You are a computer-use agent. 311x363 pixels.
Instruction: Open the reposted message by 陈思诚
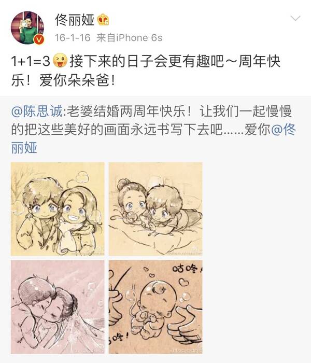153,130
